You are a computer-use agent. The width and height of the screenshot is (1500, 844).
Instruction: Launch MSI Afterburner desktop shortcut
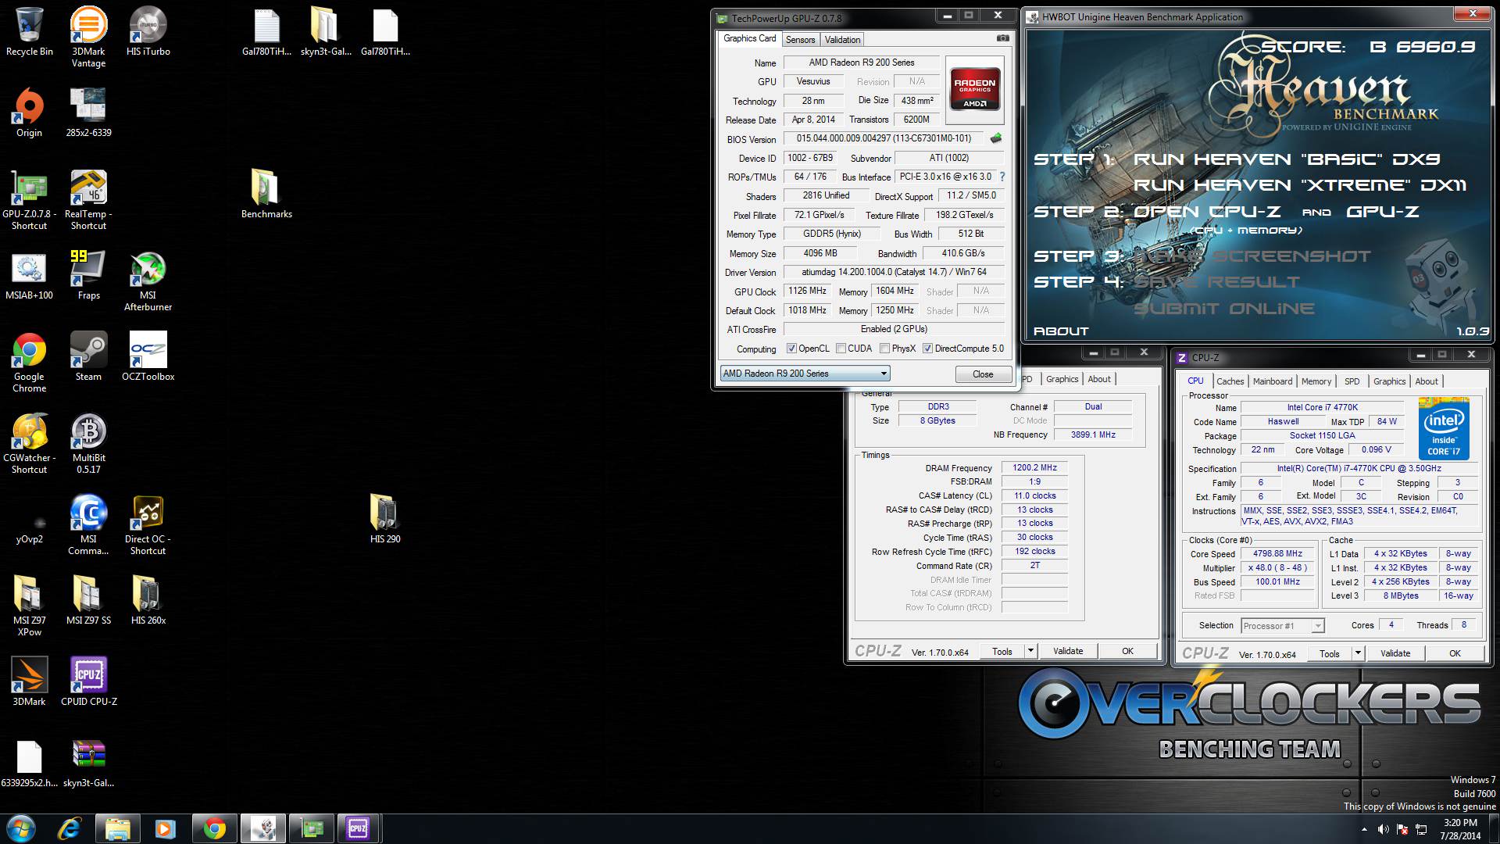pyautogui.click(x=148, y=281)
